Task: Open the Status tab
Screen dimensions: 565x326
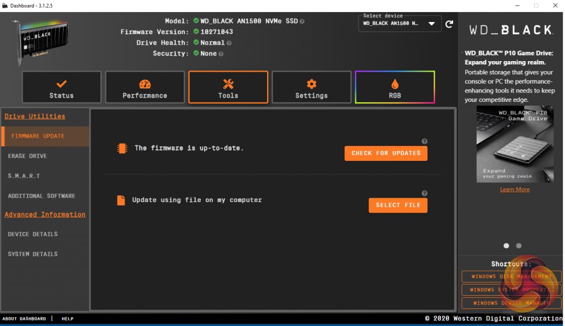Action: point(61,88)
